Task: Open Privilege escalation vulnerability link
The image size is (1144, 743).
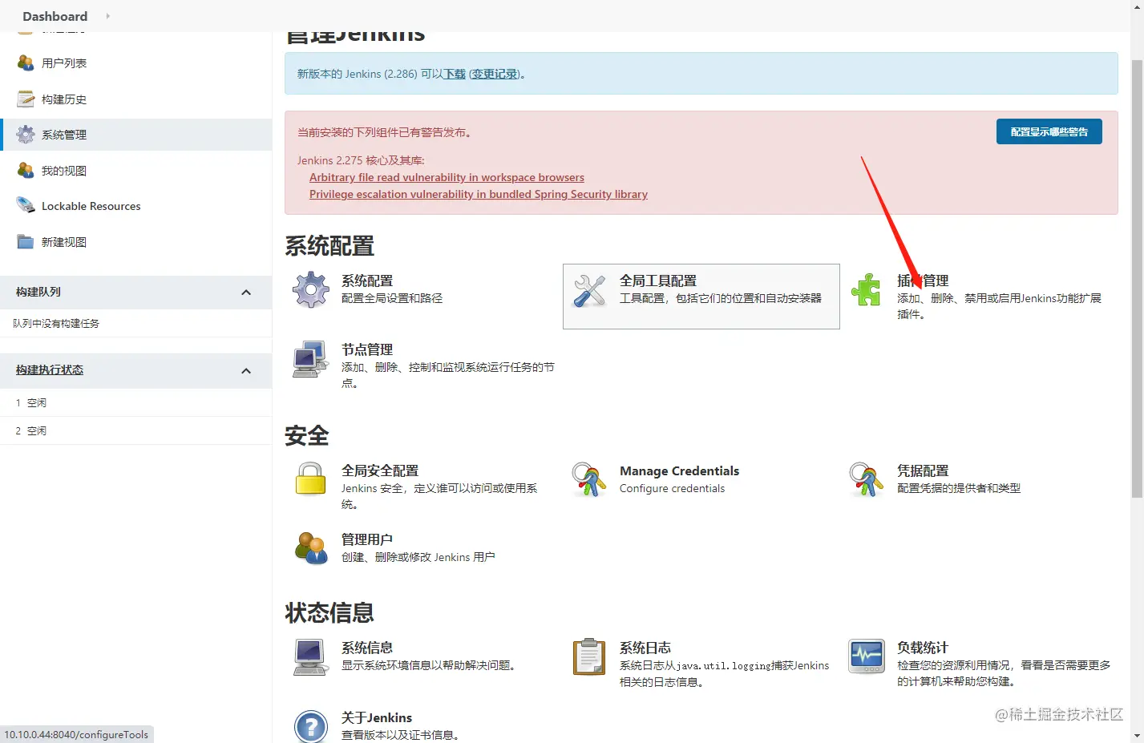Action: point(479,194)
